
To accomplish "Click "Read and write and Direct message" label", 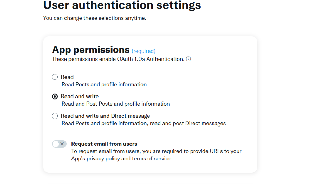I will (x=105, y=116).
